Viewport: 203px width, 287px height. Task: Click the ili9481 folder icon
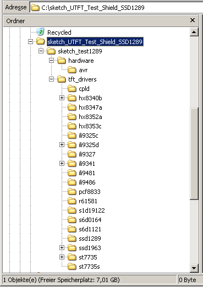[72, 172]
